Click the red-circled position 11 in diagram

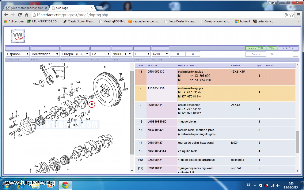click(x=92, y=104)
